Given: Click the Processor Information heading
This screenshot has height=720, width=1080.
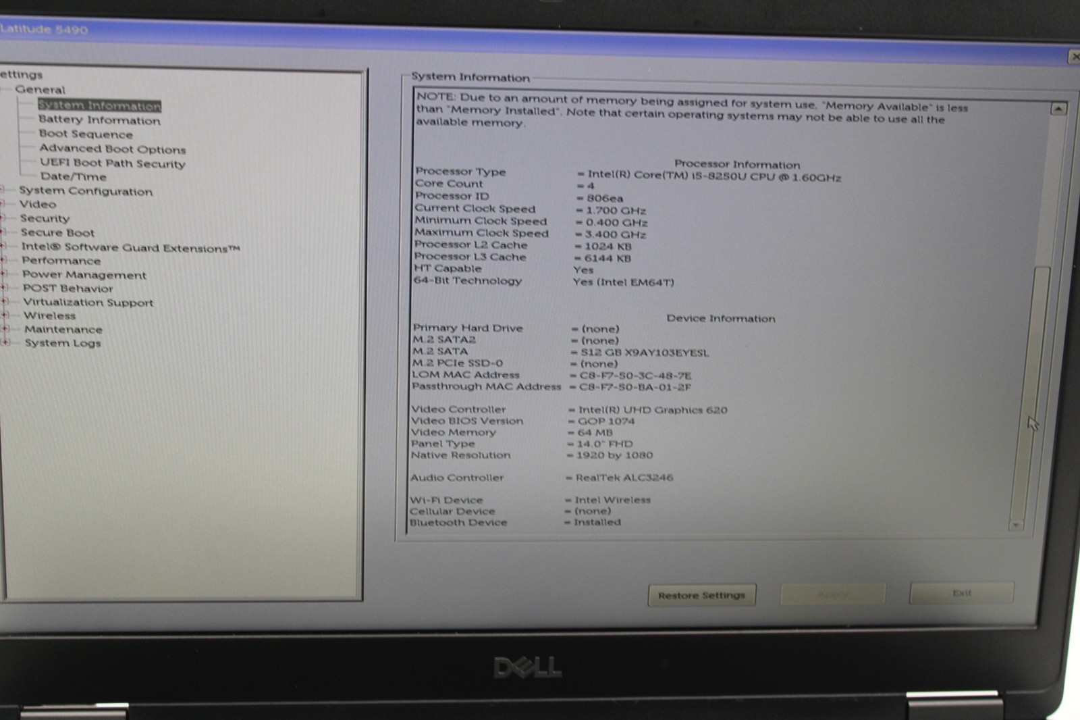Looking at the screenshot, I should tap(737, 164).
